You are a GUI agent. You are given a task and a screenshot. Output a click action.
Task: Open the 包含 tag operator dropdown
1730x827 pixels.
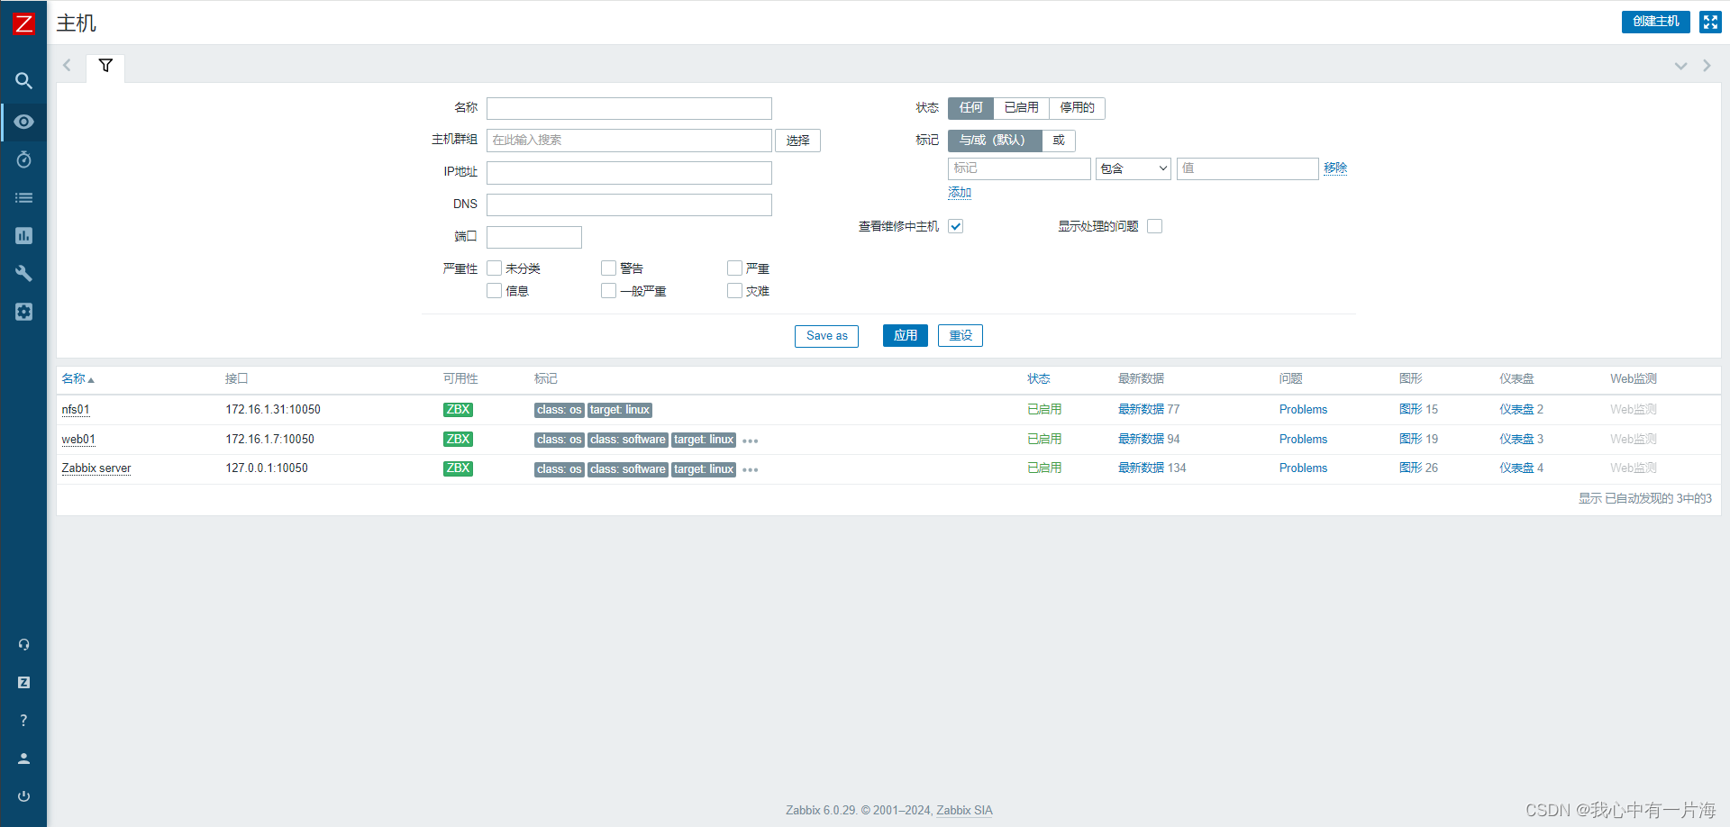[1134, 168]
